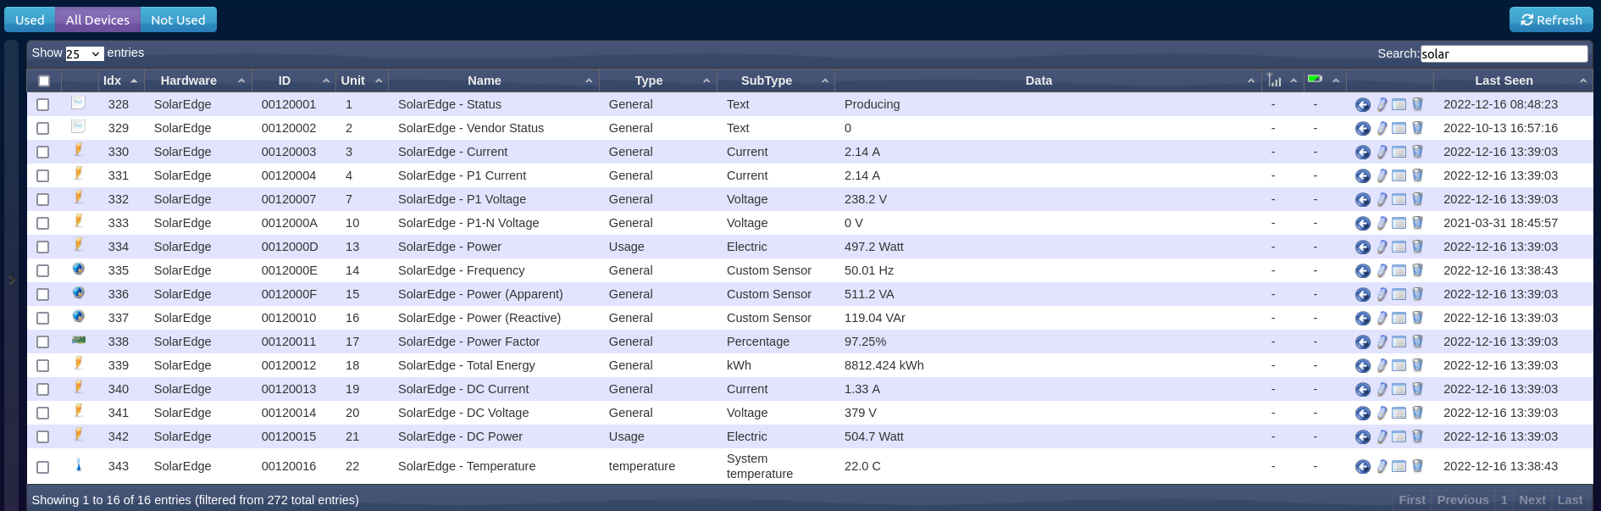
Task: Switch to the Used devices tab
Action: (x=30, y=19)
